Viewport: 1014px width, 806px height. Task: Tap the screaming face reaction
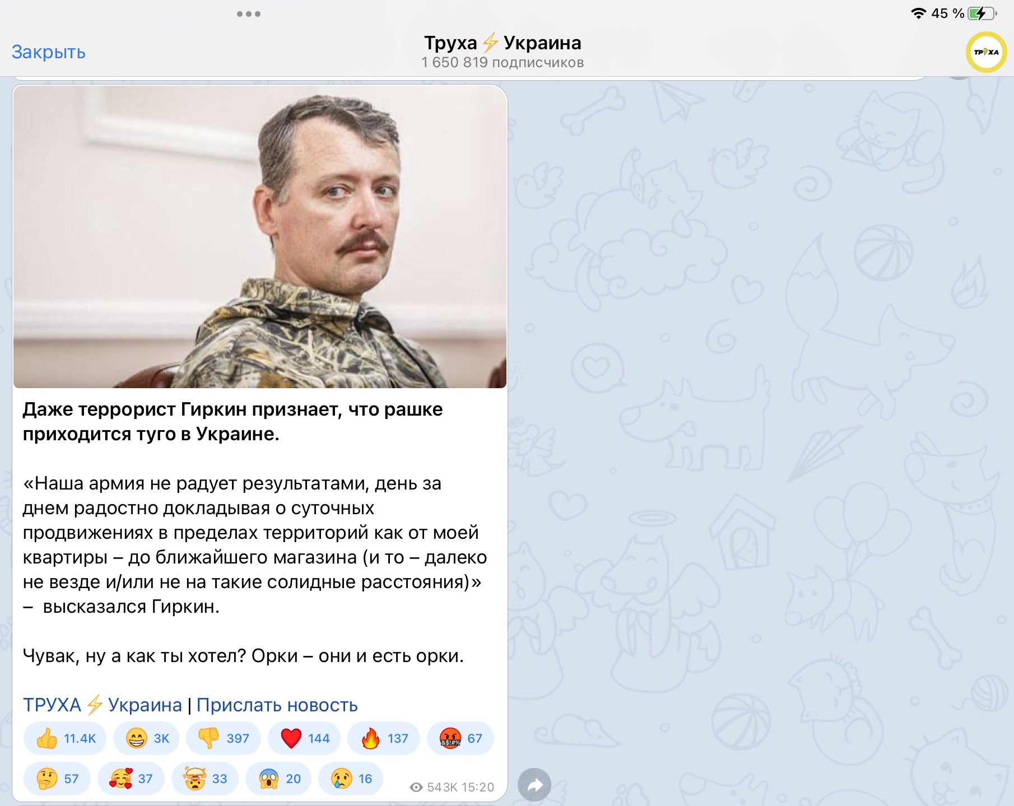click(x=278, y=779)
